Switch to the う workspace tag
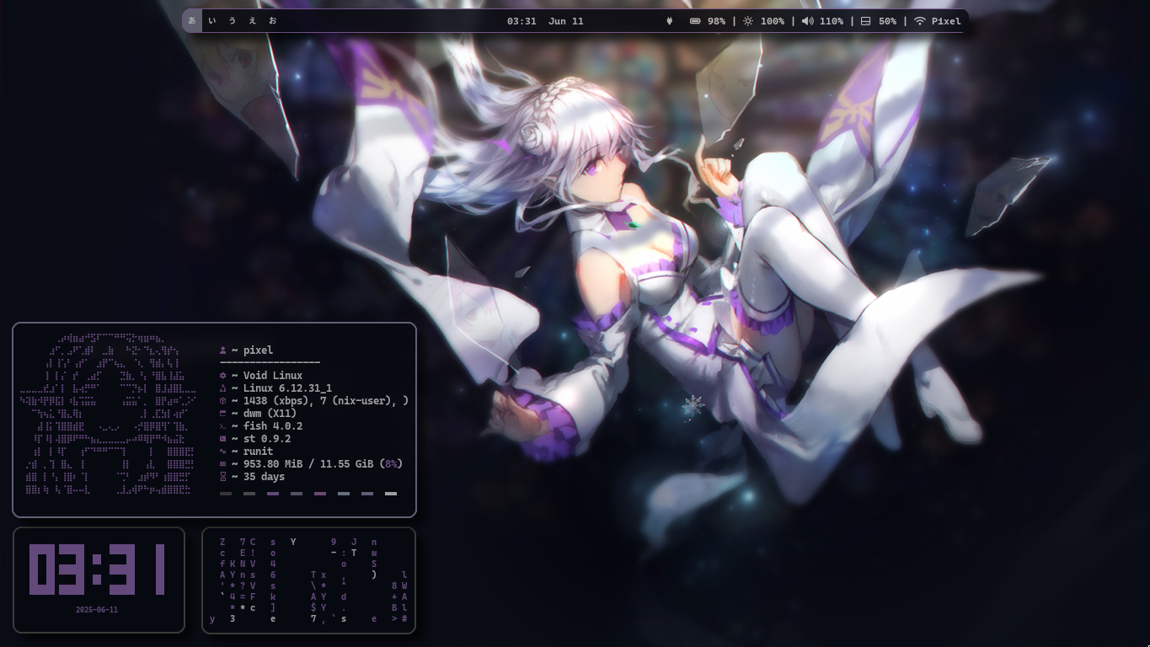 pyautogui.click(x=233, y=21)
